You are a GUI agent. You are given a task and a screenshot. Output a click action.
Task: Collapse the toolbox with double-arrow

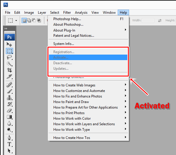coord(6,29)
